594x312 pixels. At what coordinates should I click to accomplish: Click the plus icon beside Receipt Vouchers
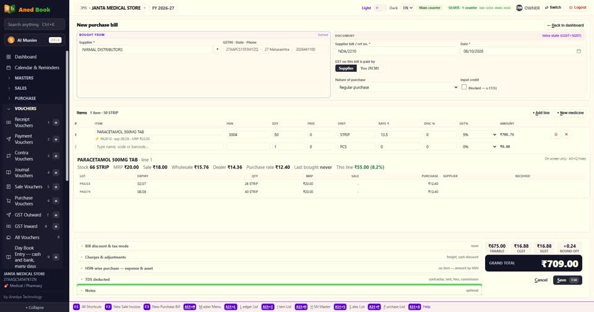pos(56,123)
